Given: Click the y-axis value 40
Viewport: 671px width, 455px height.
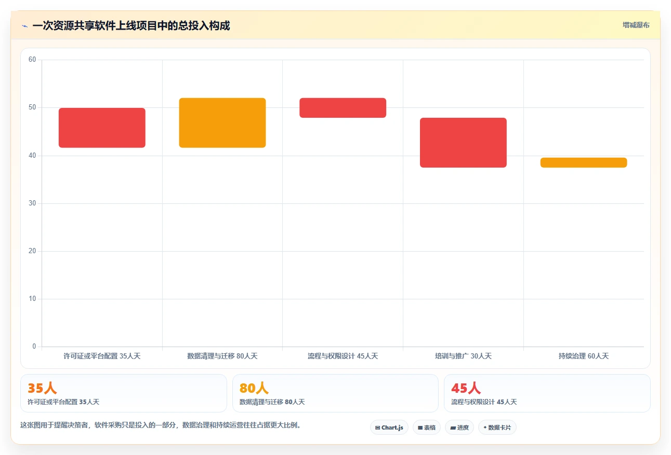Looking at the screenshot, I should point(32,155).
